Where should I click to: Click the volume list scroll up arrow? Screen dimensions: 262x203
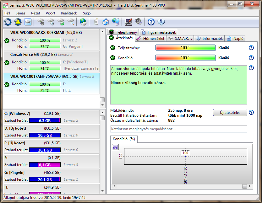click(x=102, y=113)
